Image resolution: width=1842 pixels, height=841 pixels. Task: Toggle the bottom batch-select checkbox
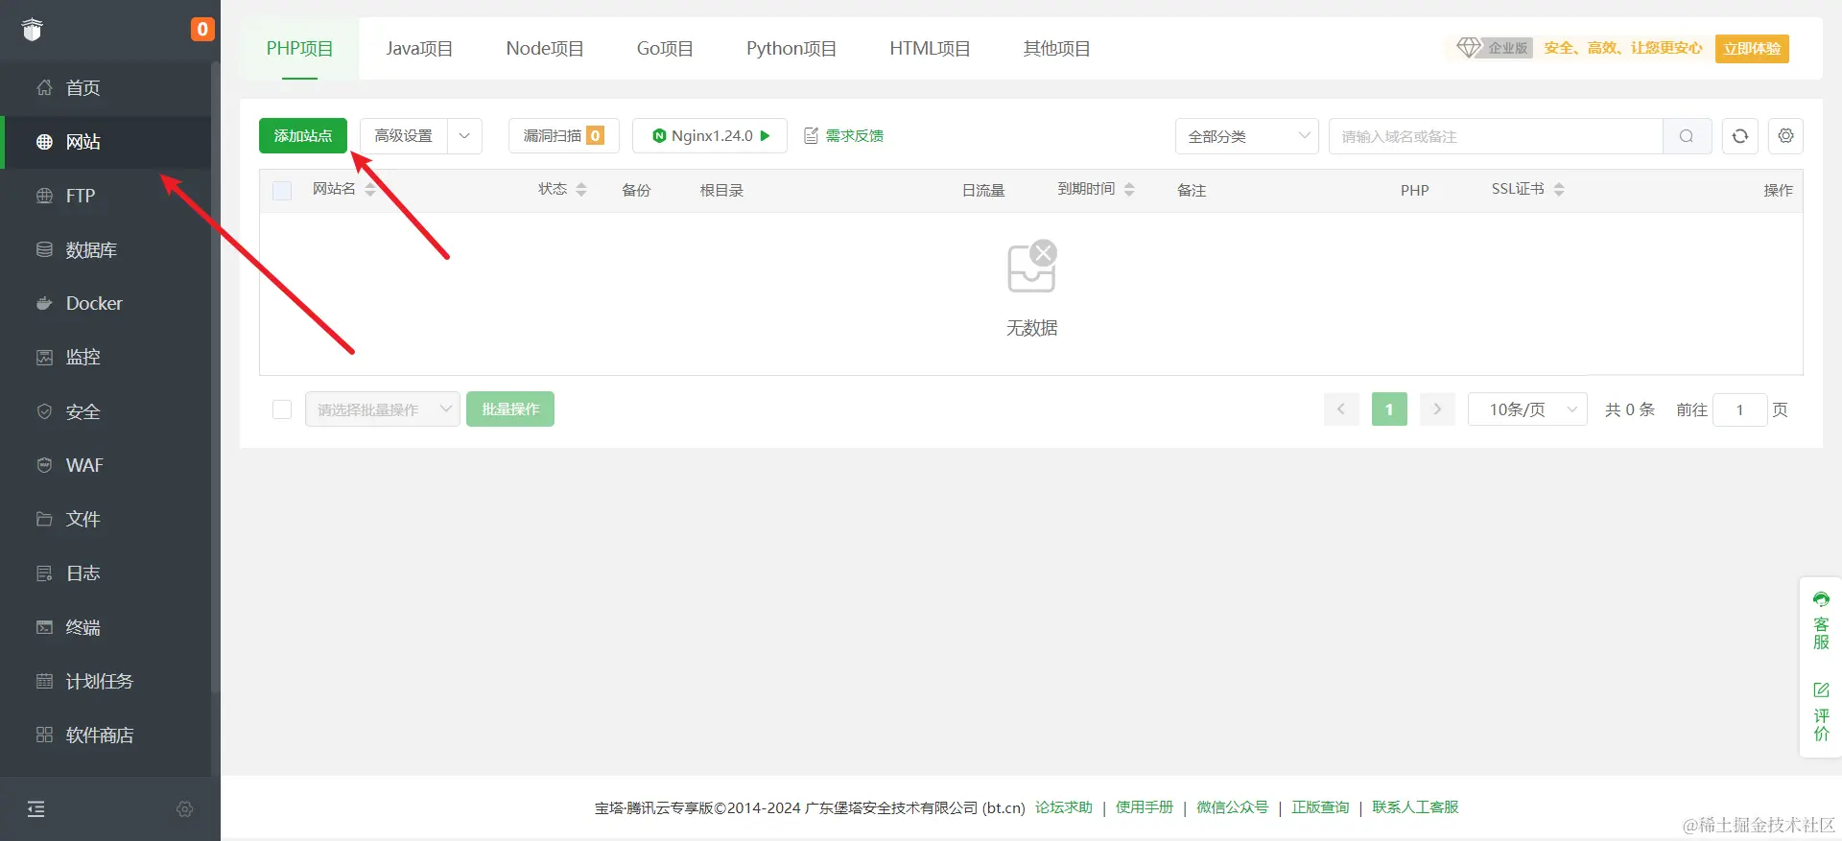click(282, 409)
